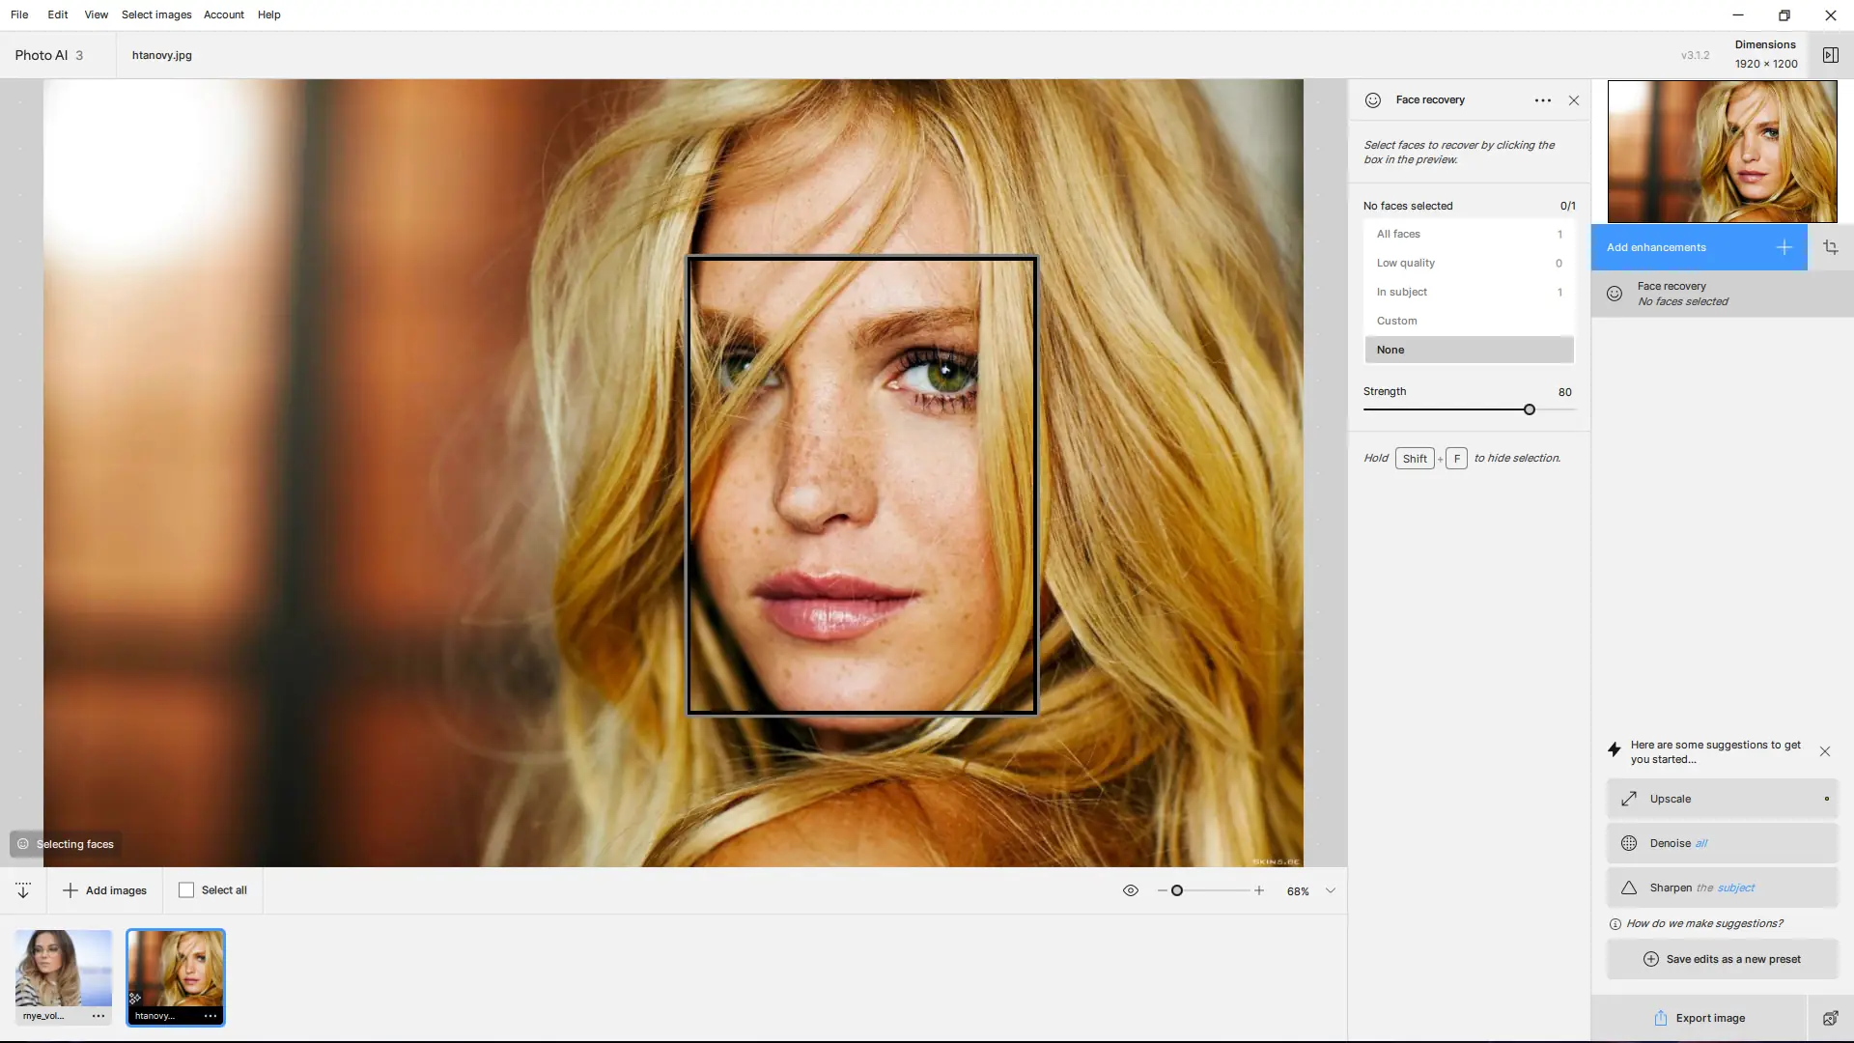Toggle the before/after preview eye icon
Image resolution: width=1854 pixels, height=1043 pixels.
(1131, 890)
